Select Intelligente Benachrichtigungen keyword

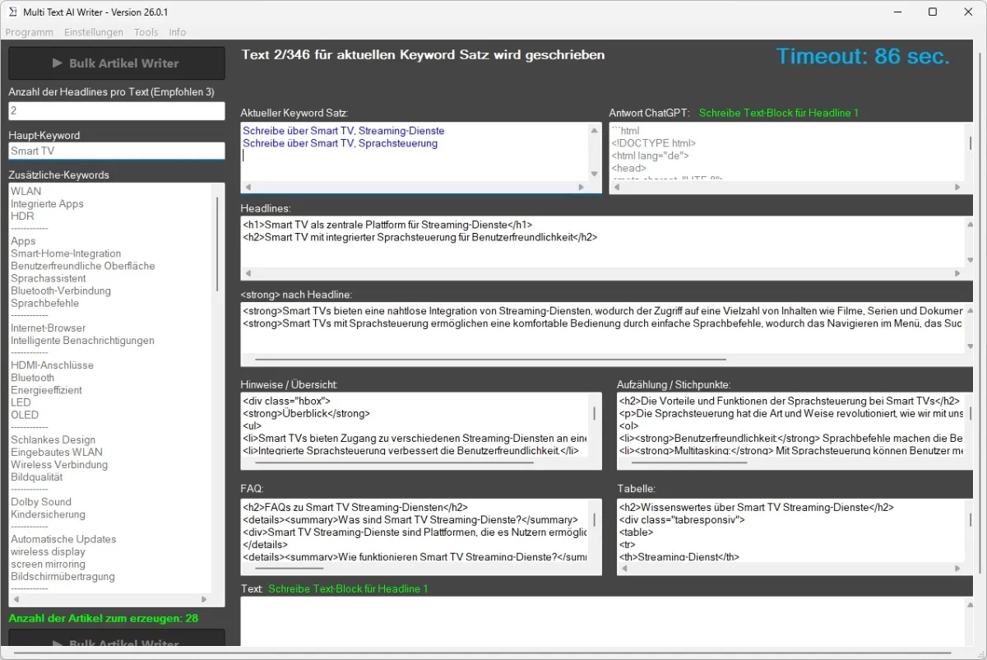(x=82, y=340)
